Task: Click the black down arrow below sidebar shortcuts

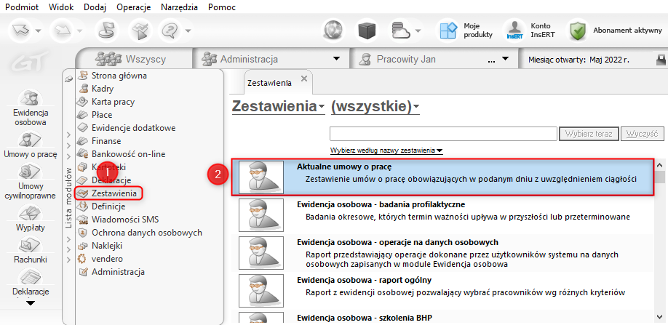Action: (x=31, y=303)
